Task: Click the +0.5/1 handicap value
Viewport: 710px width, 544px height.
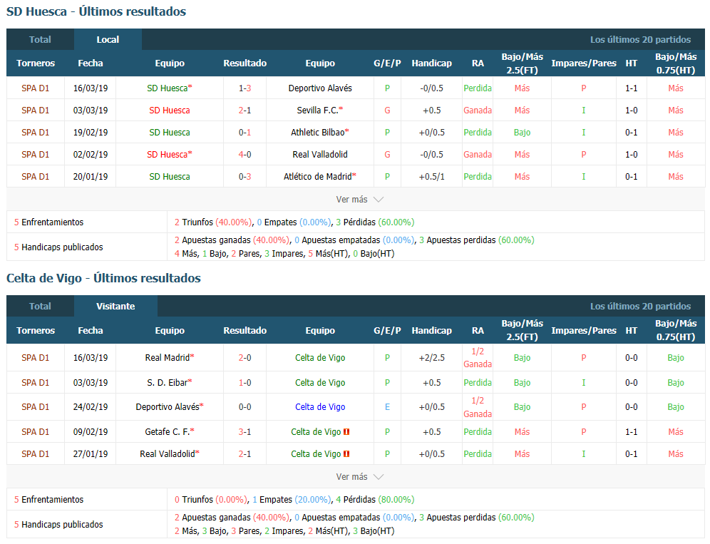Action: (x=431, y=177)
